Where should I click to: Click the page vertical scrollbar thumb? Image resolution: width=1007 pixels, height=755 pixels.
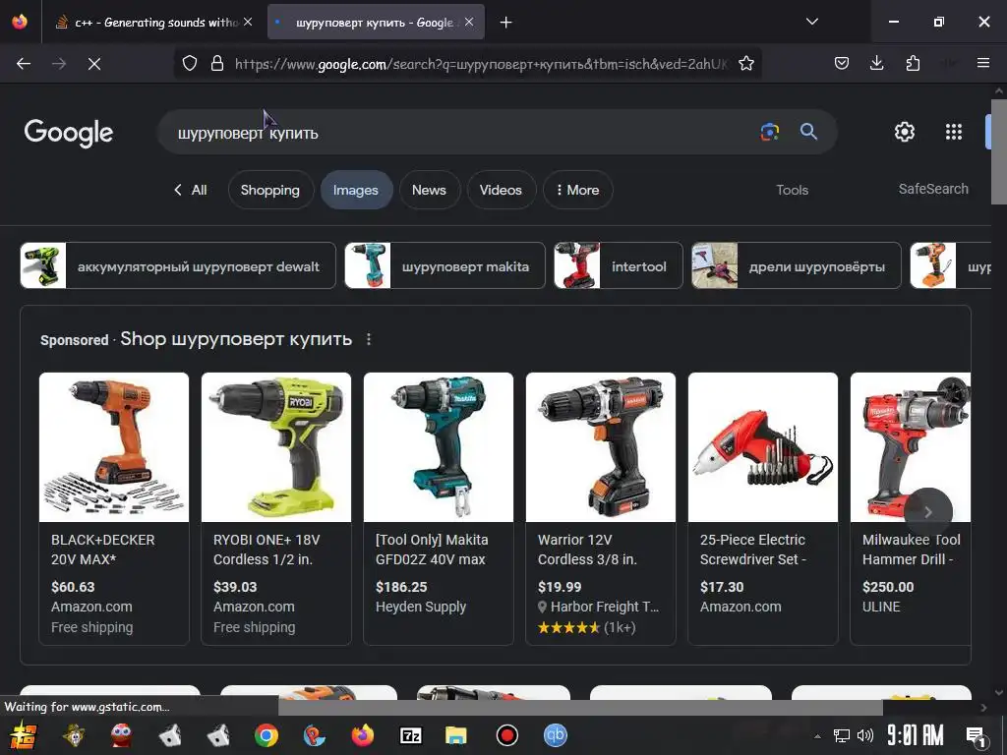click(x=999, y=151)
